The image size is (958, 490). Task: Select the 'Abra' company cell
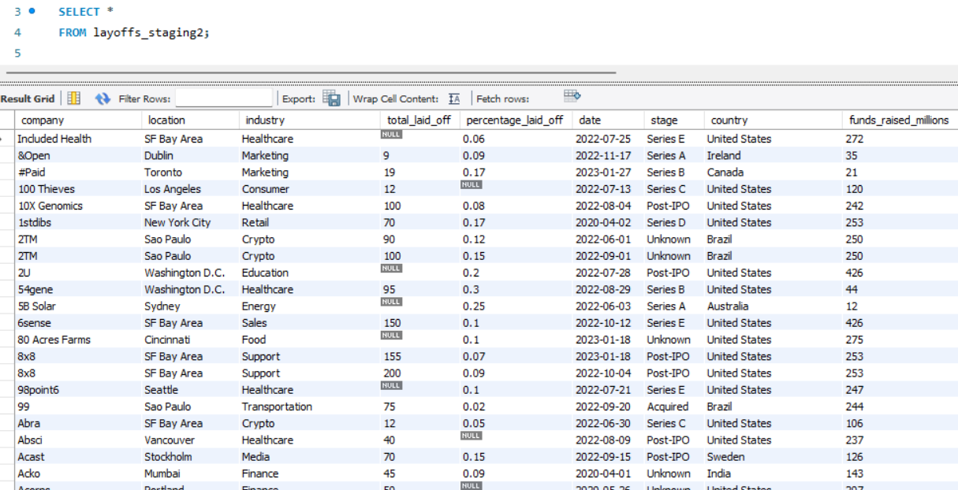pos(78,423)
